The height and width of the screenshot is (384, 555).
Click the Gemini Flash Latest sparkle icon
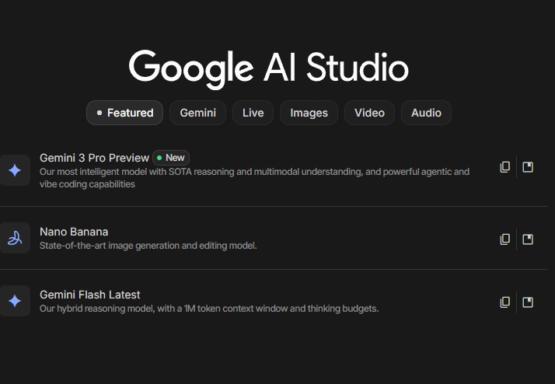(15, 301)
